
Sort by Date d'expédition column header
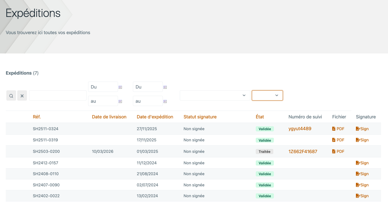click(155, 117)
